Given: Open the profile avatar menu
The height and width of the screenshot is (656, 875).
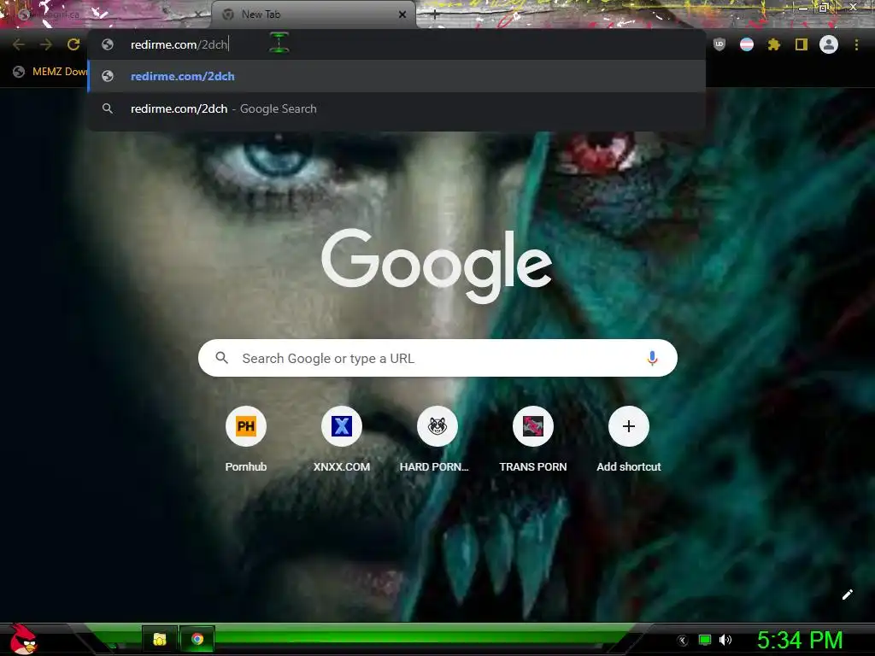Looking at the screenshot, I should [829, 44].
